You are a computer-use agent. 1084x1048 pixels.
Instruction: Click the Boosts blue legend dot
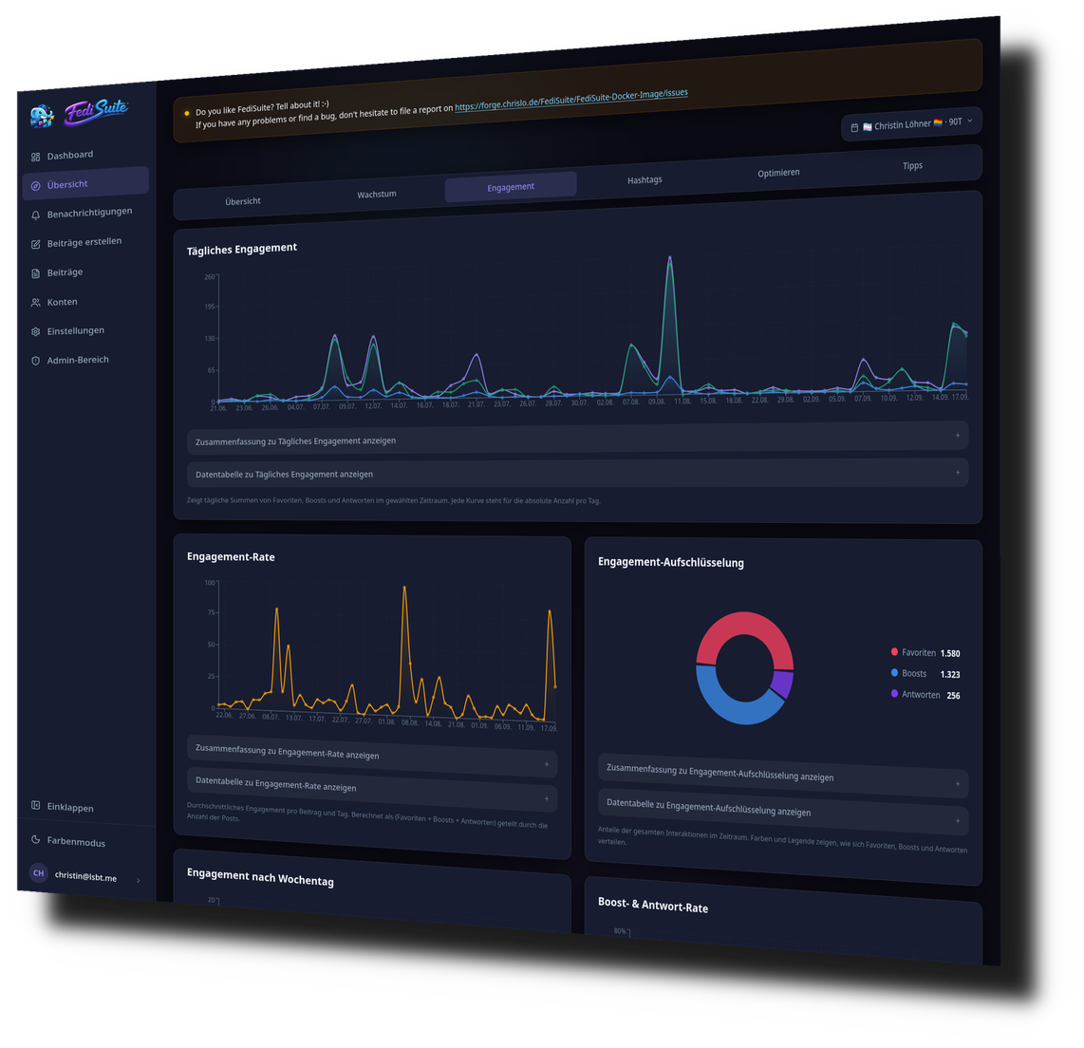[894, 672]
